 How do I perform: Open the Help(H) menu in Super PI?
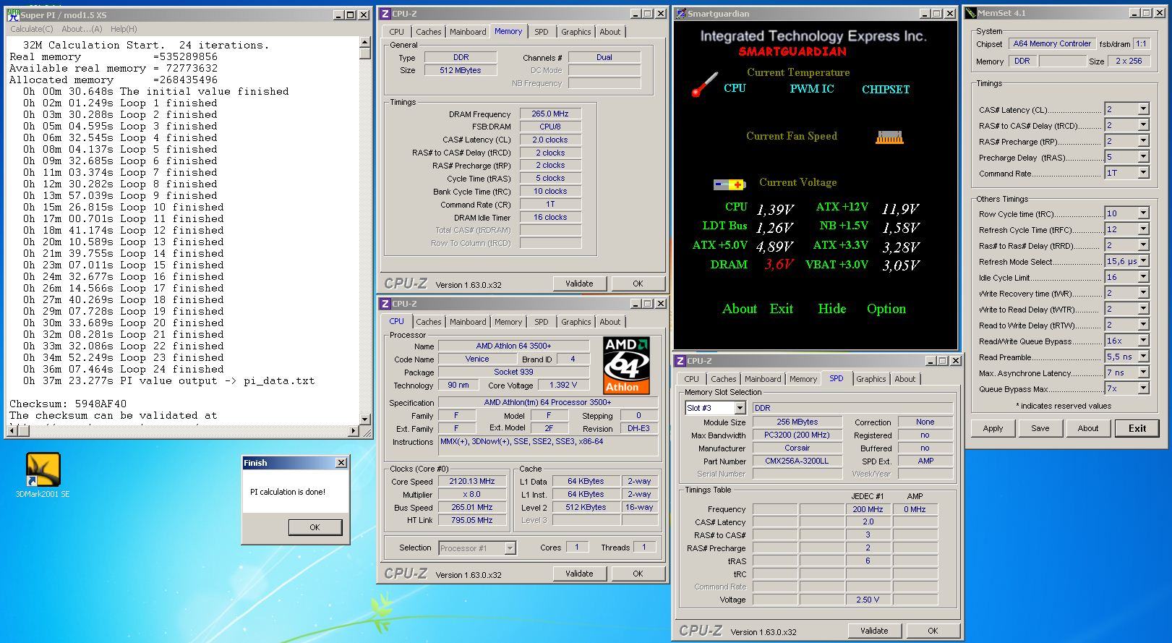coord(124,29)
